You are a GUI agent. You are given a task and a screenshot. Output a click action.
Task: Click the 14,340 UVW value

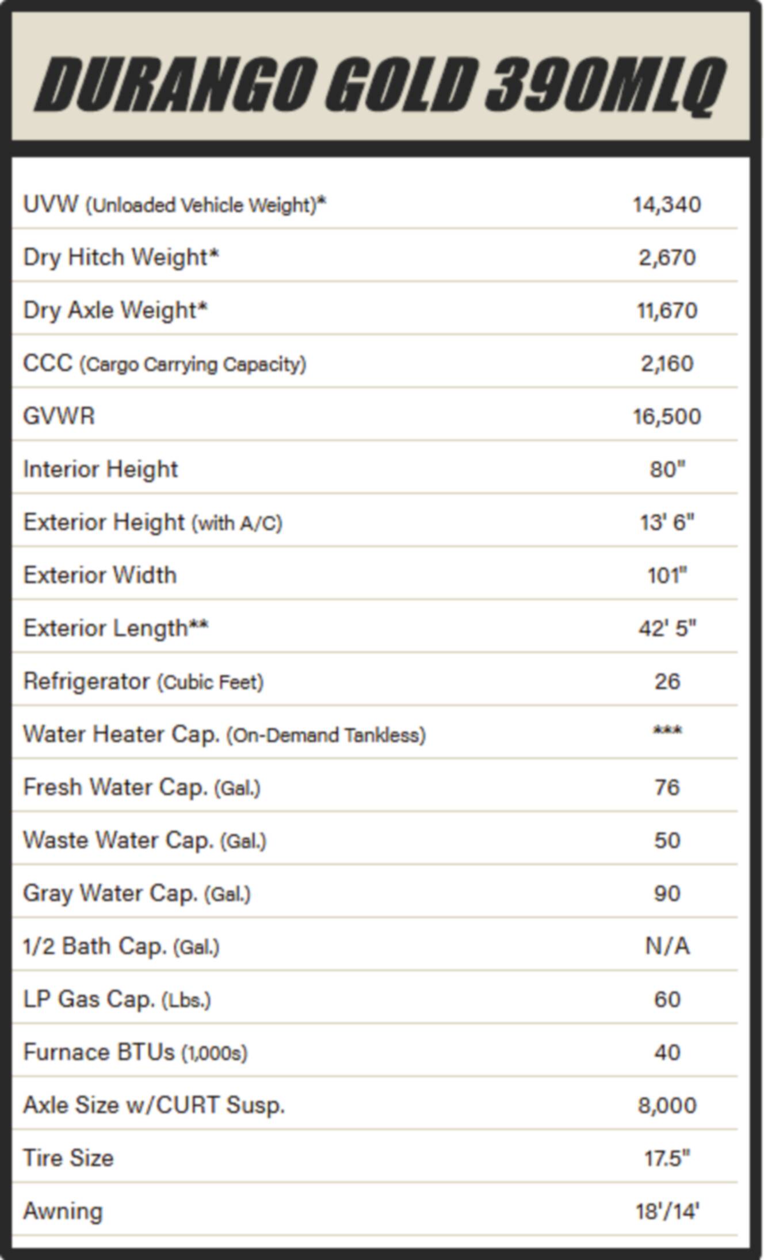[x=667, y=205]
